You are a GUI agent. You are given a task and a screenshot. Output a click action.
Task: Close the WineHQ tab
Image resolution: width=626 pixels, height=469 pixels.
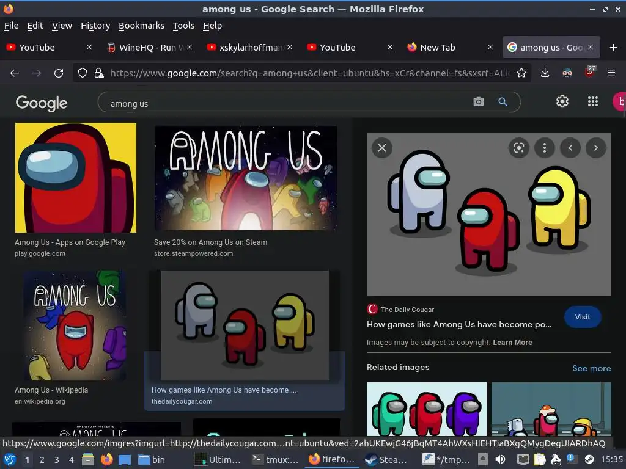coord(190,47)
